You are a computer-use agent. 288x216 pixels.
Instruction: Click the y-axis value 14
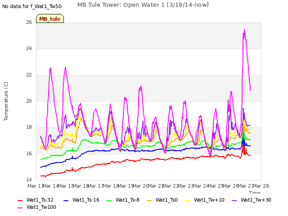click(29, 180)
